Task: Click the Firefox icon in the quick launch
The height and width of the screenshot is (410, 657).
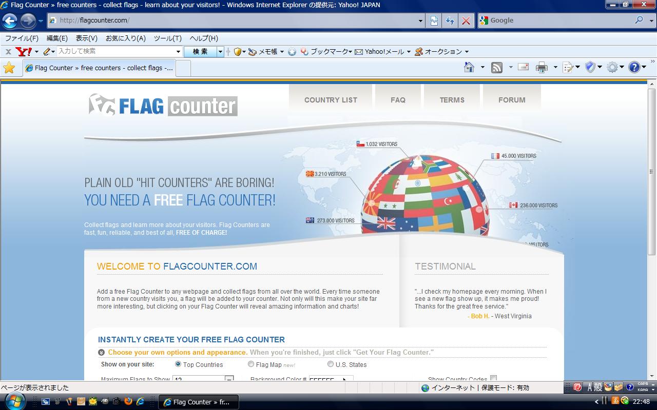Action: 128,402
